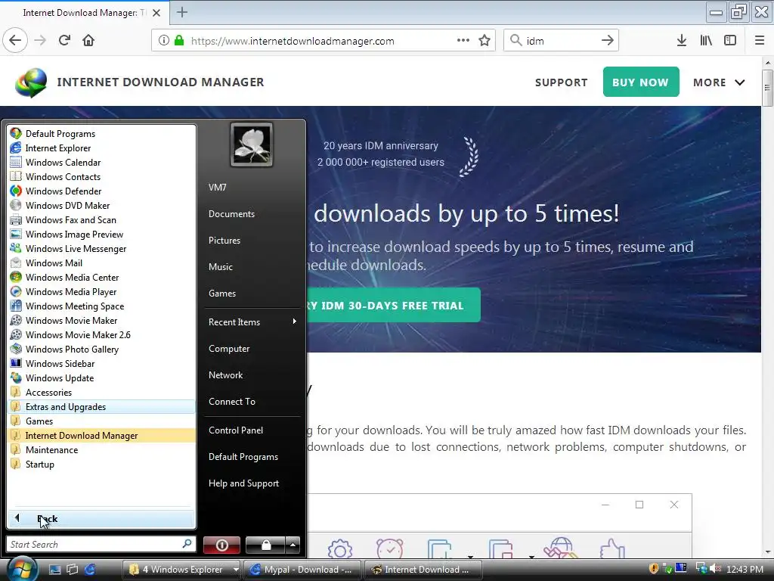Open a new browser tab
Viewport: 774px width, 581px height.
point(181,12)
